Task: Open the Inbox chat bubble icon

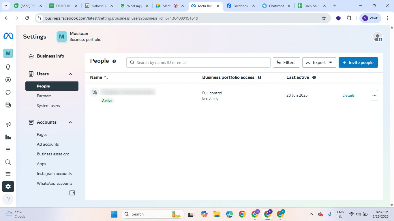Action: [8, 92]
